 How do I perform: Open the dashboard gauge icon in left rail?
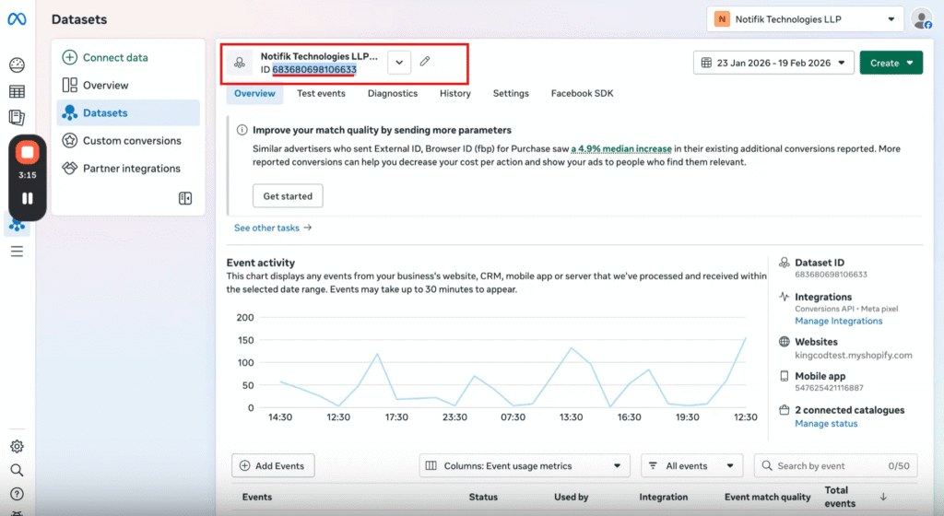17,65
